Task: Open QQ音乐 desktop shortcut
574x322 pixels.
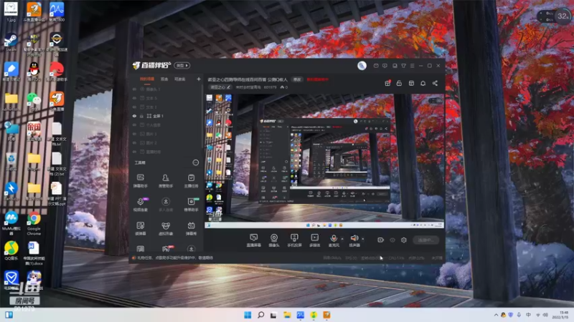Action: (x=11, y=250)
